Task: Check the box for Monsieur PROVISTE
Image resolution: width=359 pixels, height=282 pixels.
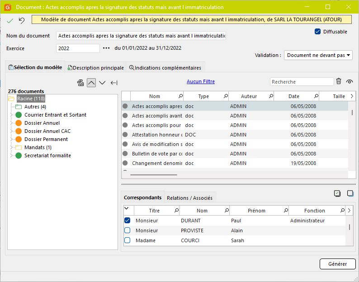Action: pos(128,230)
